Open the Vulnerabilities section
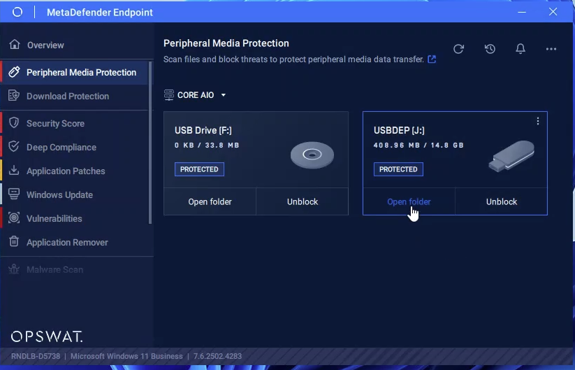Image resolution: width=575 pixels, height=370 pixels. click(x=54, y=218)
